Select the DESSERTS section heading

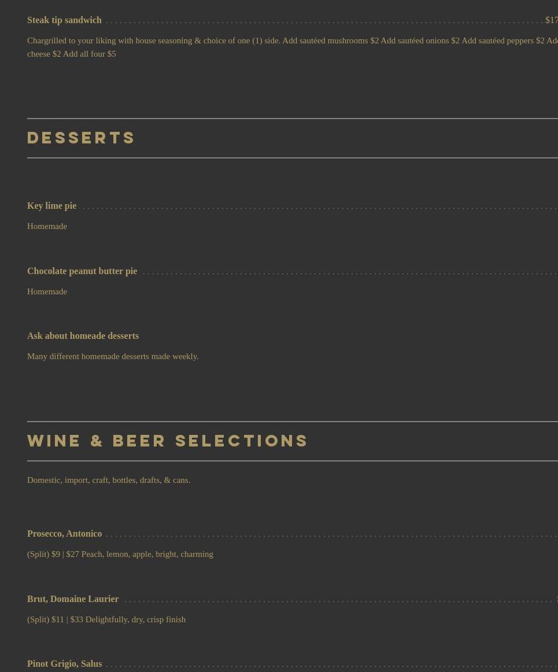81,138
